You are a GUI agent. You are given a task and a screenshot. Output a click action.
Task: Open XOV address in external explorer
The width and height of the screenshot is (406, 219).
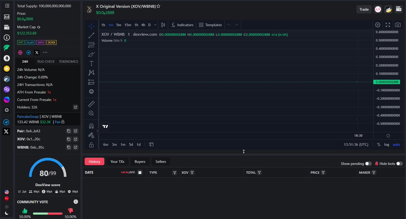point(75,139)
